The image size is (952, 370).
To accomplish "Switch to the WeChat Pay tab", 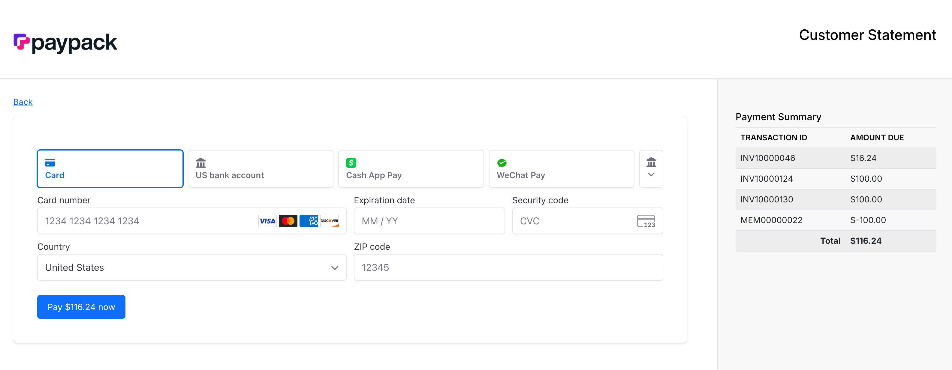I will pyautogui.click(x=561, y=169).
